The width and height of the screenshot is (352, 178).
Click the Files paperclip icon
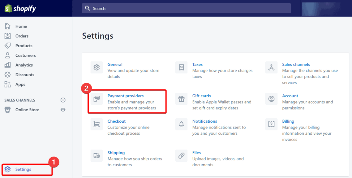click(x=181, y=156)
